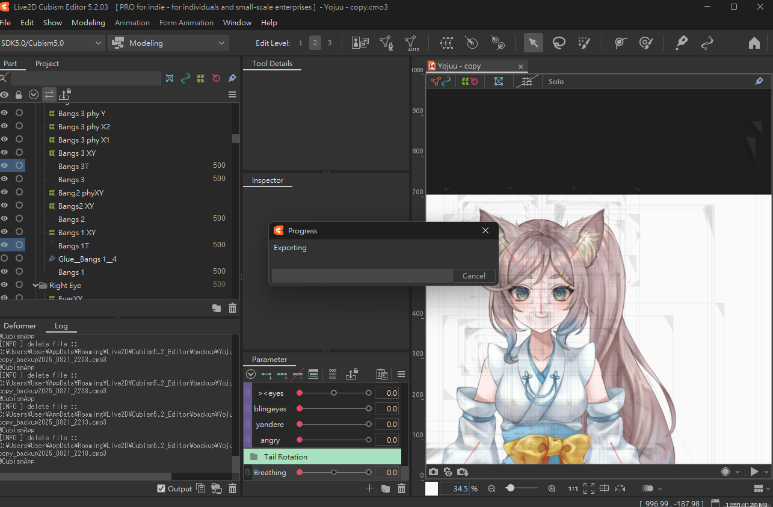Image resolution: width=773 pixels, height=507 pixels.
Task: Close the Progress dialog
Action: coord(485,230)
